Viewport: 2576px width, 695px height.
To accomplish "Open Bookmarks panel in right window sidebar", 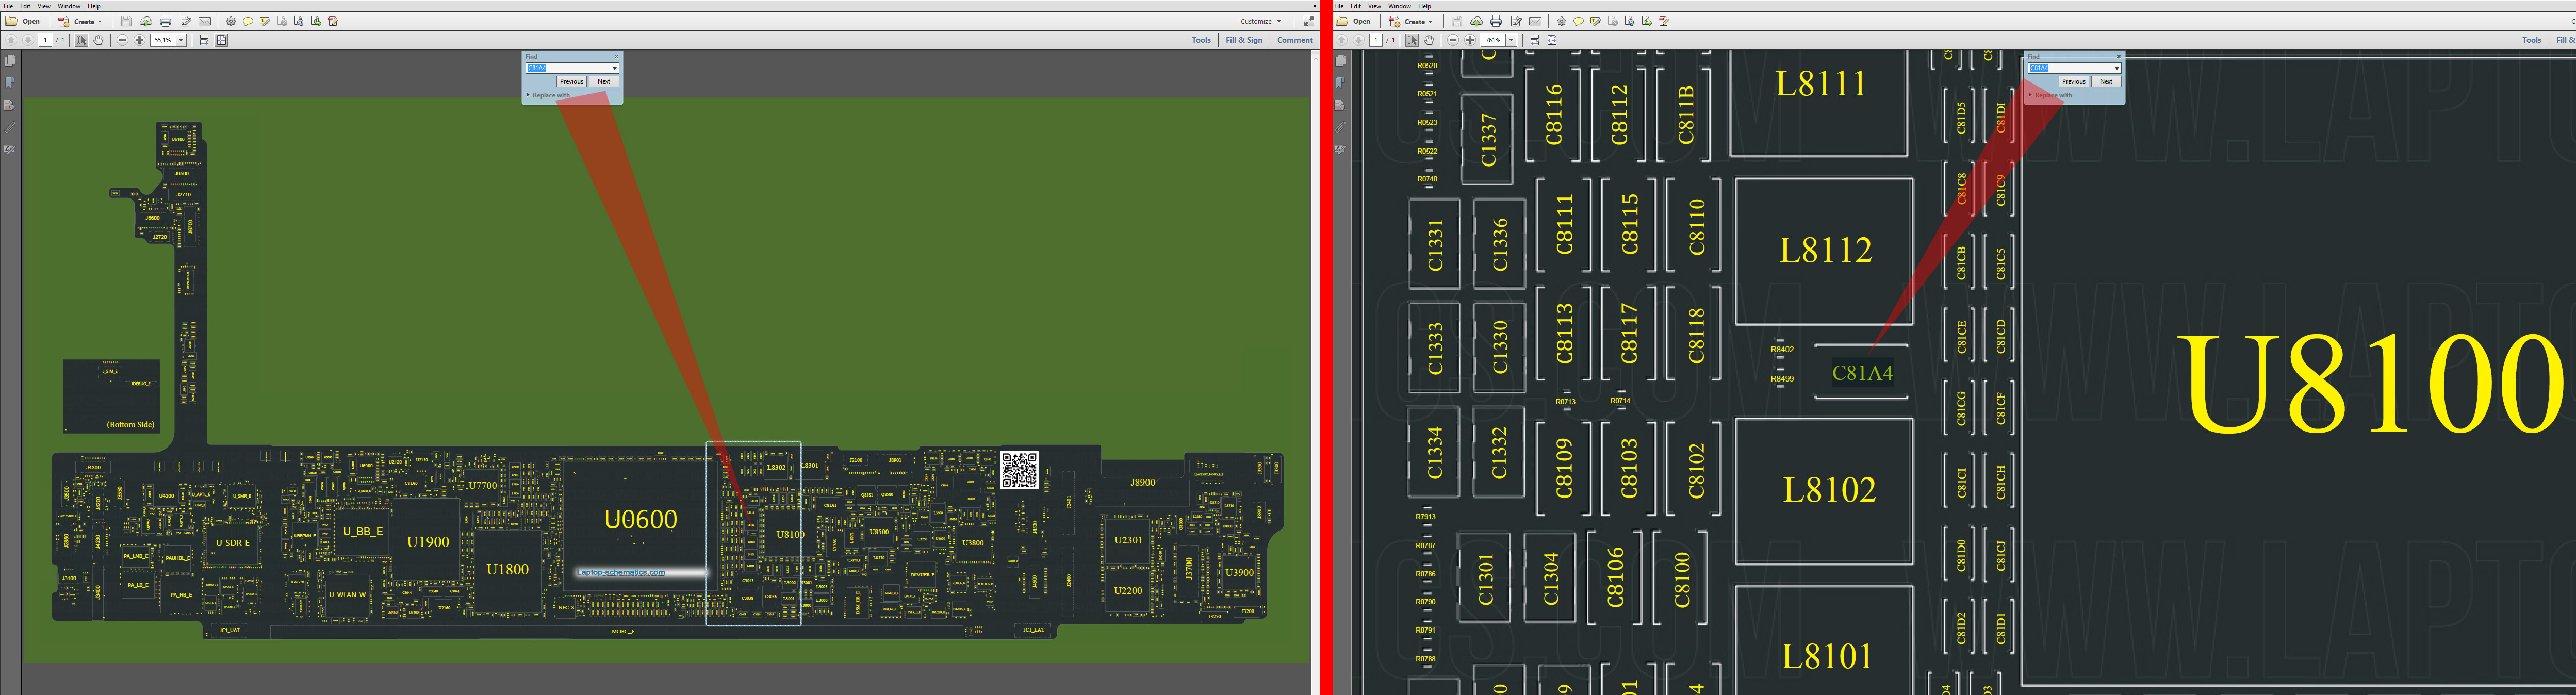I will (x=1340, y=83).
